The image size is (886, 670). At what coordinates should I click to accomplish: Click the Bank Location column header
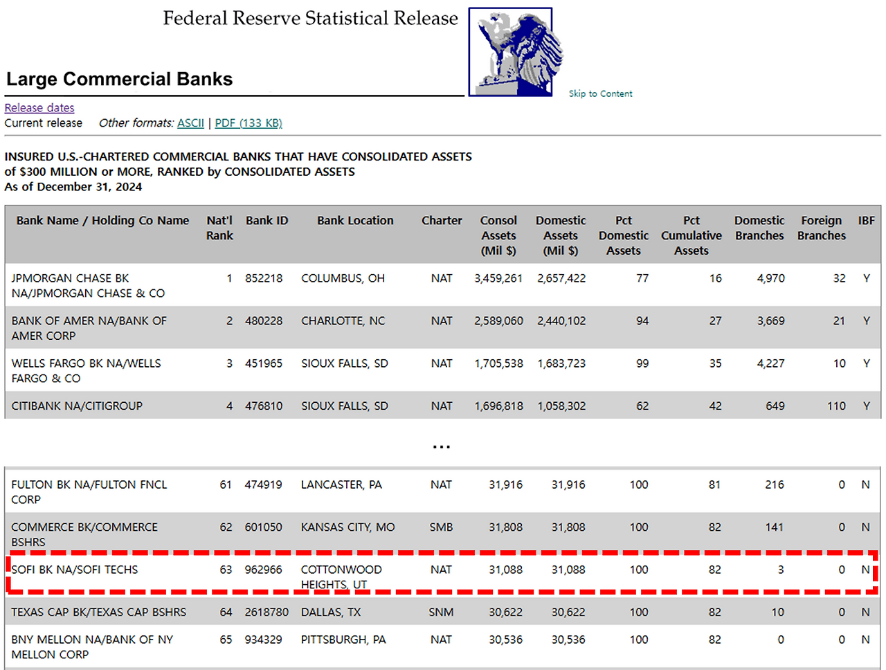coord(355,220)
